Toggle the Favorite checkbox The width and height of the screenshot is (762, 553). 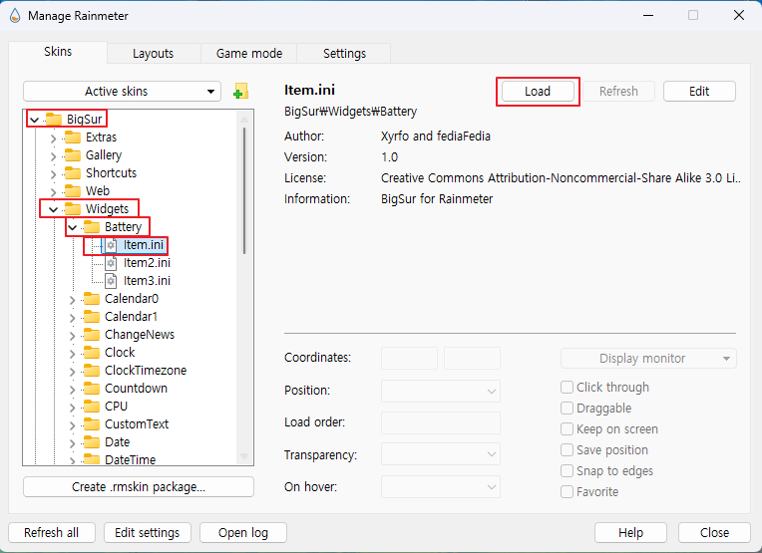567,491
